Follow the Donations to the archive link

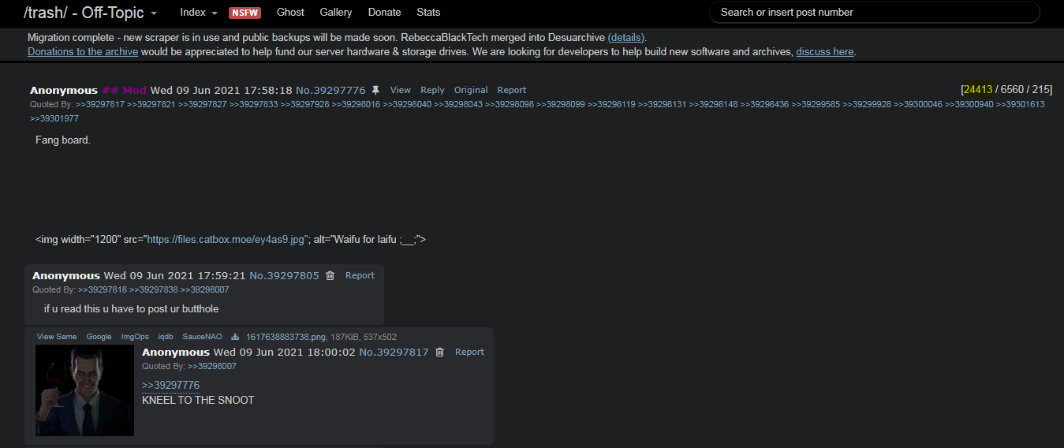(83, 52)
